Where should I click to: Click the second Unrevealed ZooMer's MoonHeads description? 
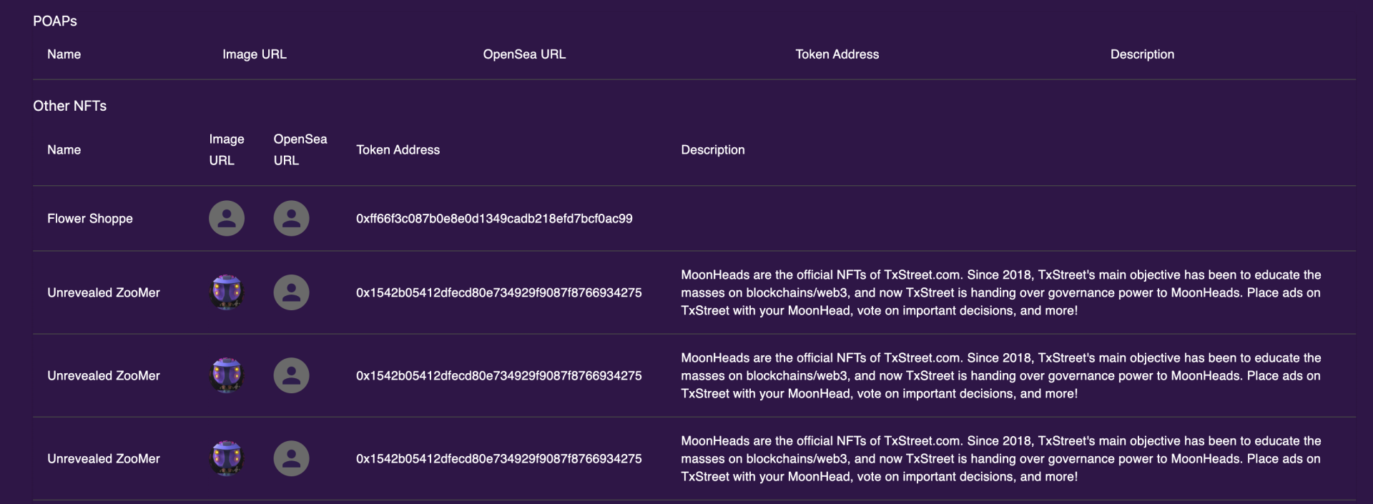coord(1000,375)
